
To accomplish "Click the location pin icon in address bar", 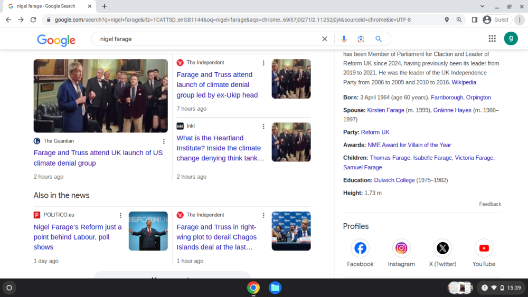I will (x=447, y=20).
